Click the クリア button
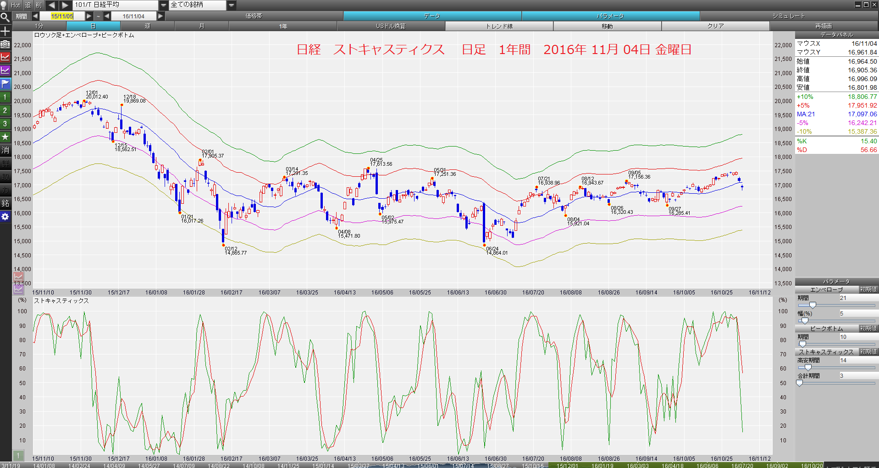 715,26
